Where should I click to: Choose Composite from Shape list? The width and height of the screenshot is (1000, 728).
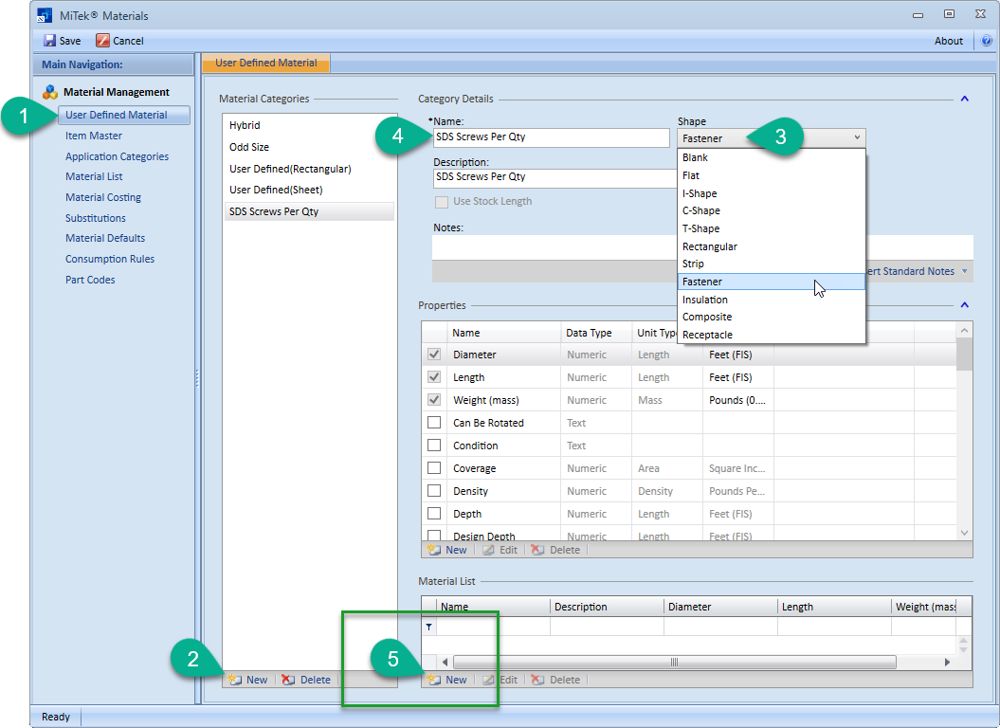point(771,317)
